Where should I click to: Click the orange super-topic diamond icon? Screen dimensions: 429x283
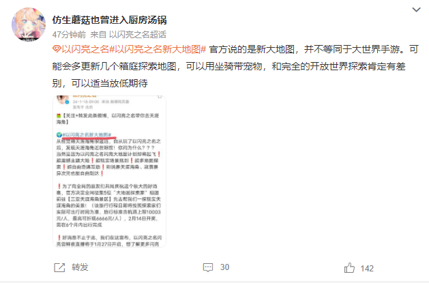tap(57, 50)
